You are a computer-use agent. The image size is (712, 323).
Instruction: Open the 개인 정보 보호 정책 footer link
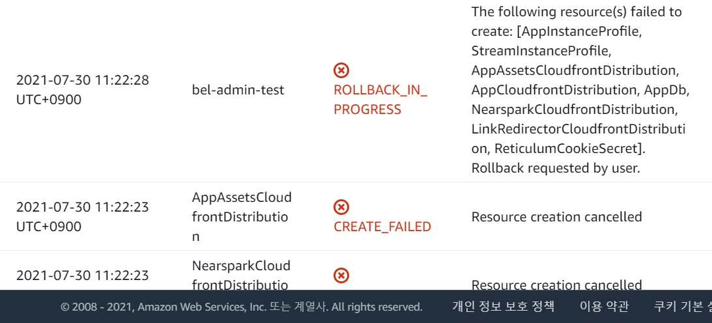[503, 306]
